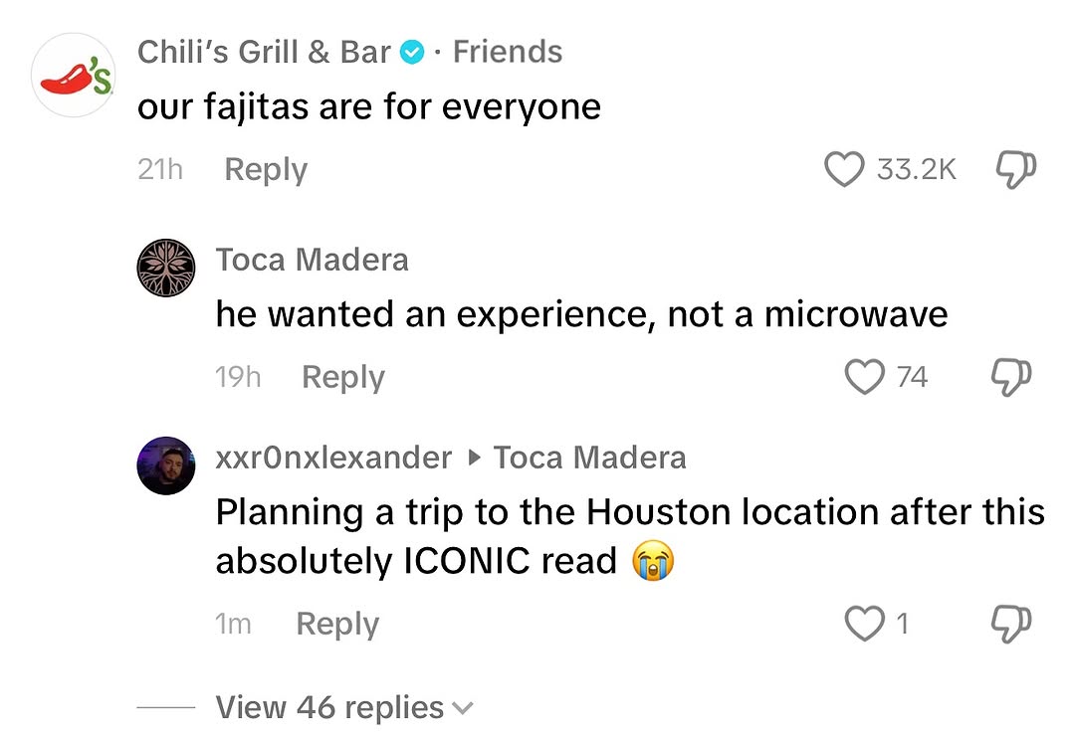Click Chili's blue verified badge
The height and width of the screenshot is (741, 1075).
412,53
